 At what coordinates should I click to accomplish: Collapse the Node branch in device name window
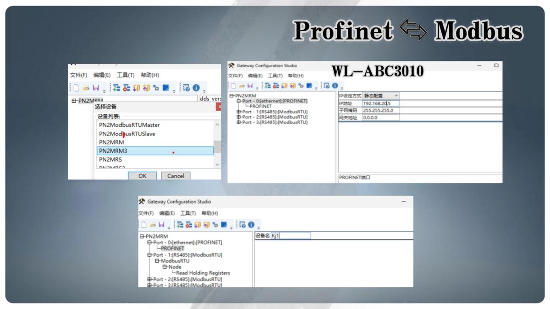click(x=164, y=267)
